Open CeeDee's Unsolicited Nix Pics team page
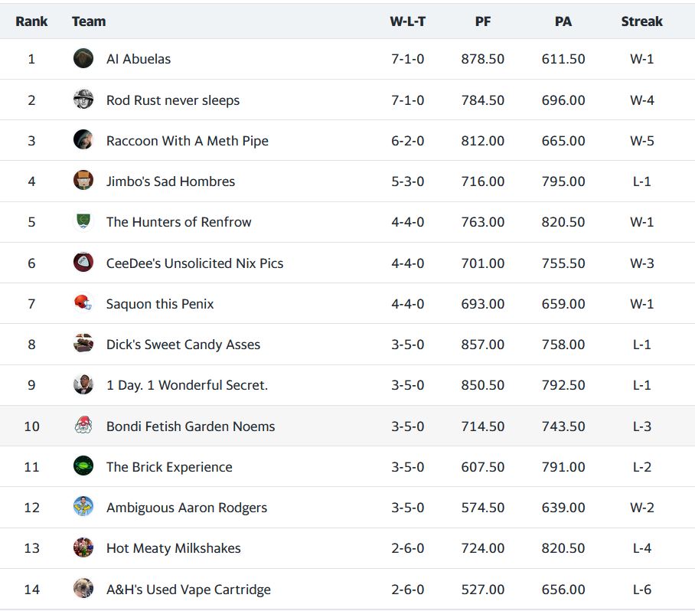Viewport: 695px width, 611px height. 194,263
